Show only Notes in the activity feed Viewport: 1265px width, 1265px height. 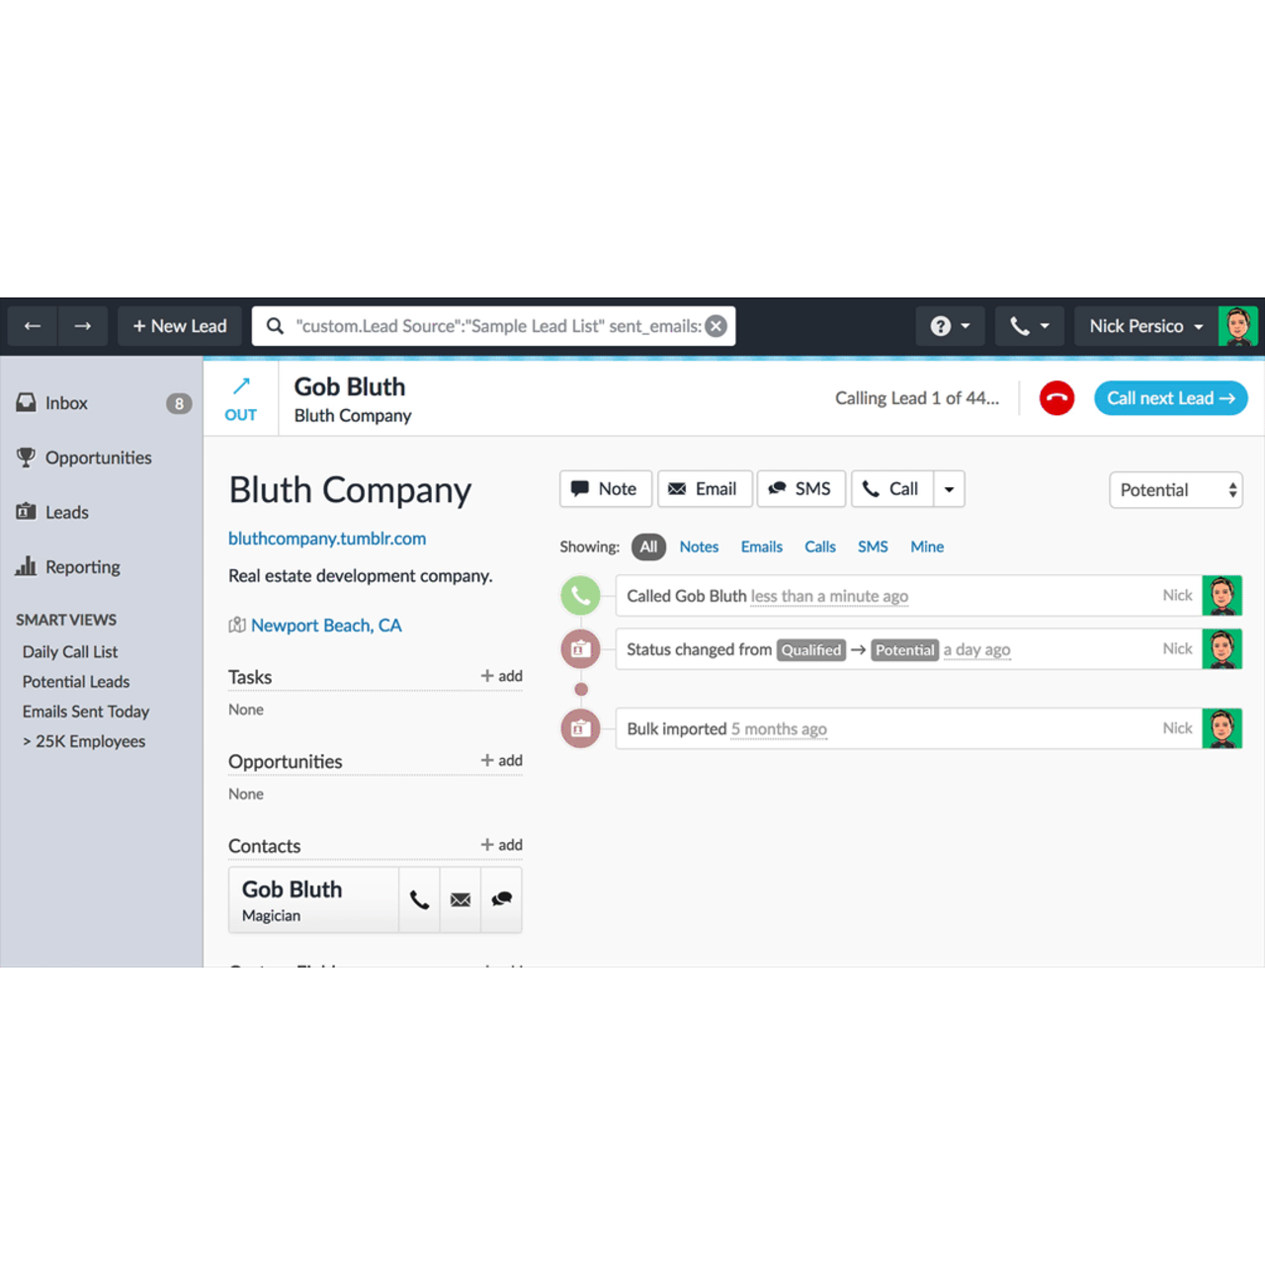click(699, 547)
